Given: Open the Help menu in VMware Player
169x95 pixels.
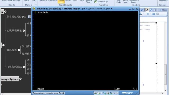Looking at the screenshot, I should coord(107,9).
